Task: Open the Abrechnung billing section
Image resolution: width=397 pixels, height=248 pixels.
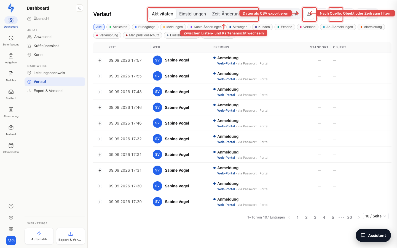Action: [x=11, y=112]
